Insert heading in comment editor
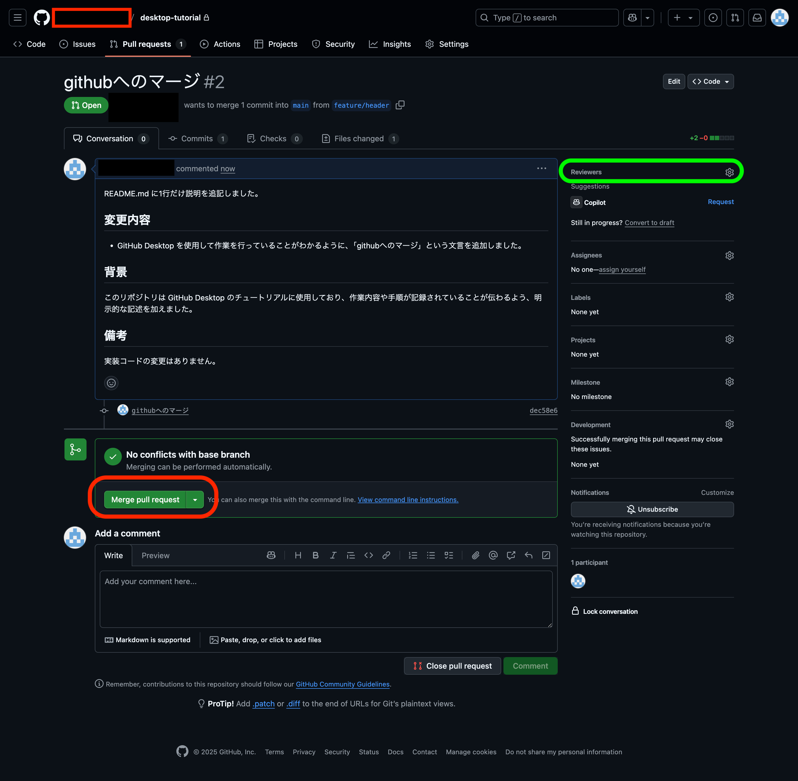 (298, 555)
